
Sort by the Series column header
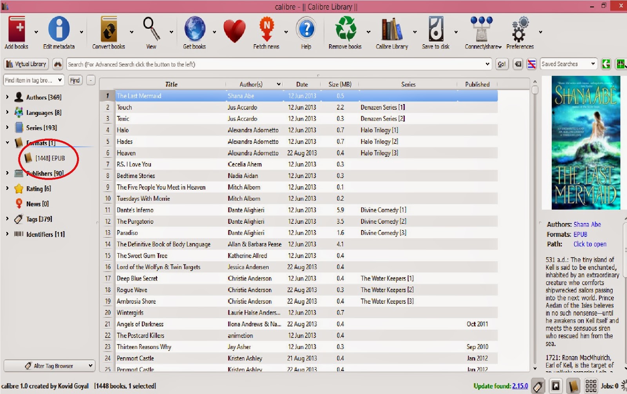click(x=408, y=85)
